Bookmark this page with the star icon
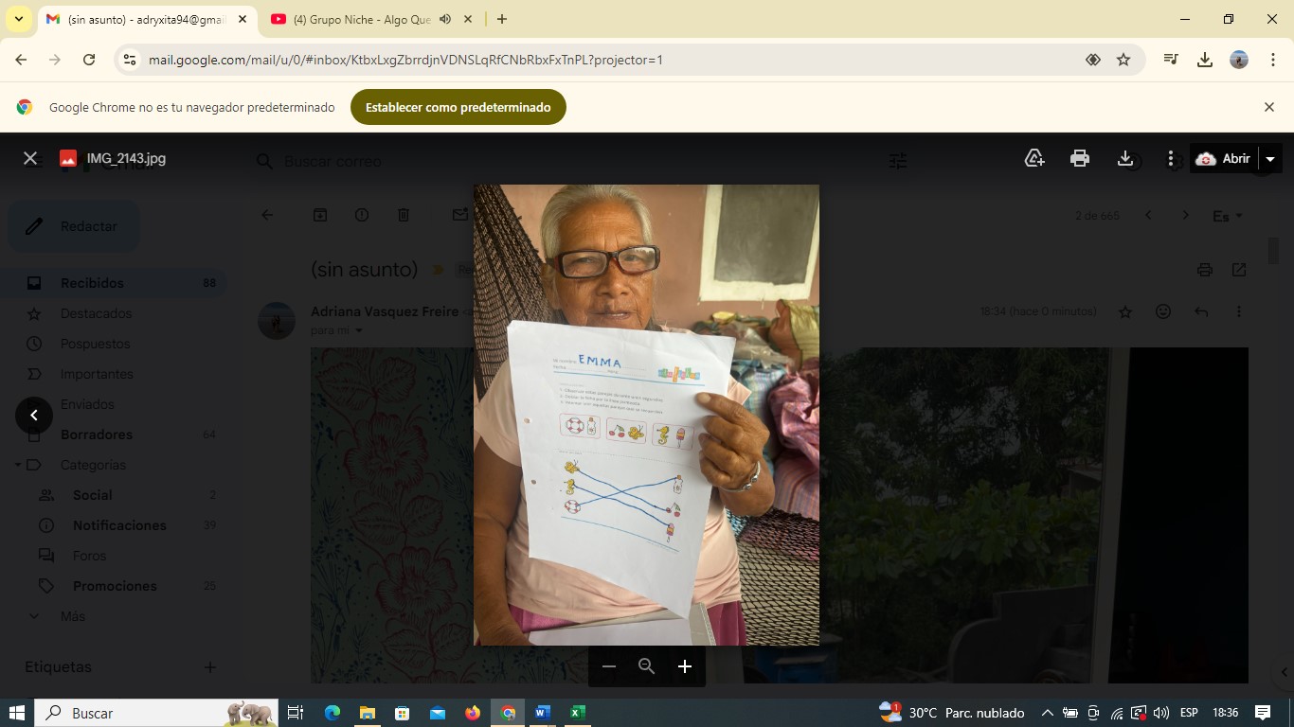The width and height of the screenshot is (1294, 727). pos(1123,60)
